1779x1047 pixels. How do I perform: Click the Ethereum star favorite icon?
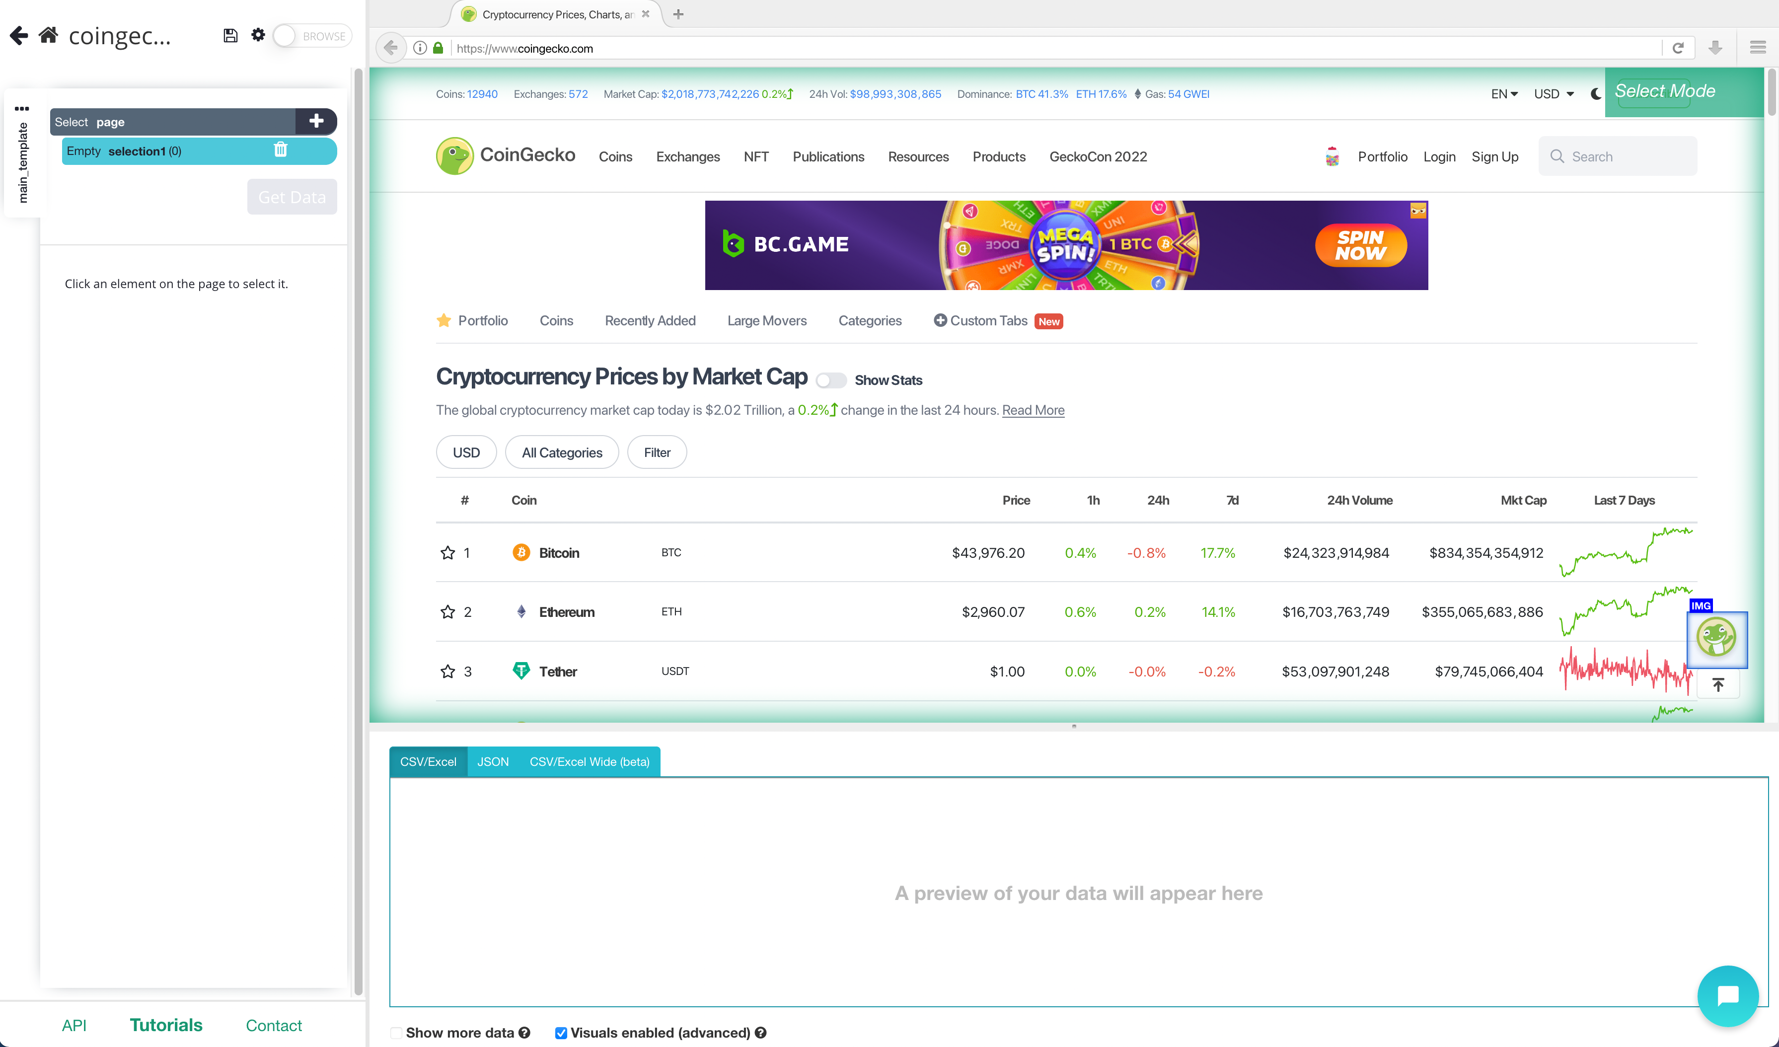pos(447,611)
